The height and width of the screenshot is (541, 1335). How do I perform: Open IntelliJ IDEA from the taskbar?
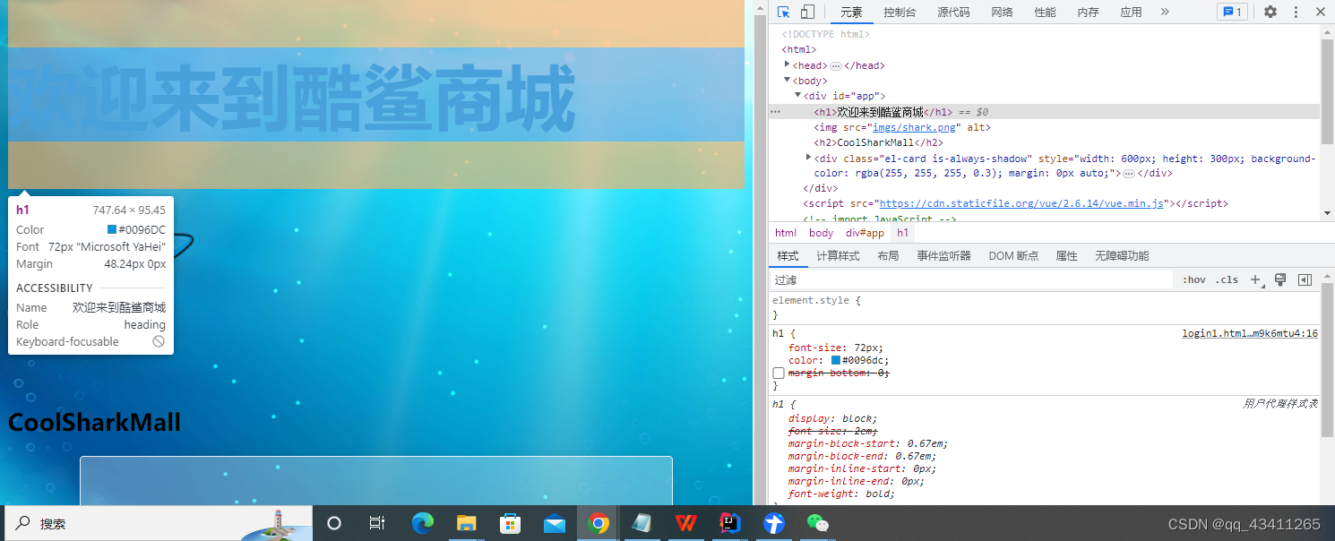tap(730, 523)
